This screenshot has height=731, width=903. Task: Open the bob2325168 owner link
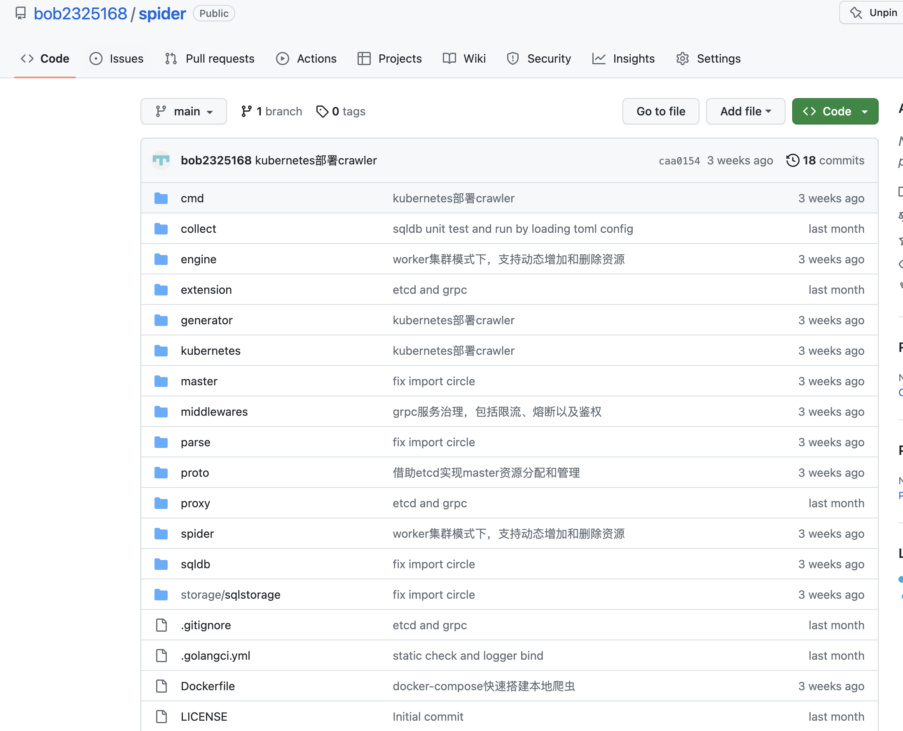[x=80, y=14]
